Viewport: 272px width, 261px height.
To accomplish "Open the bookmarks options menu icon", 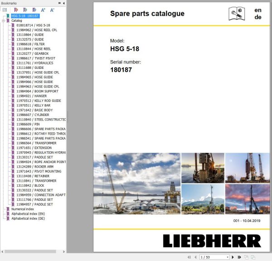I will pyautogui.click(x=5, y=10).
